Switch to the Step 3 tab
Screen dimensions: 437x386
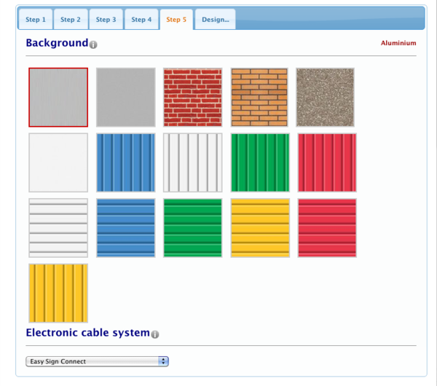[106, 19]
